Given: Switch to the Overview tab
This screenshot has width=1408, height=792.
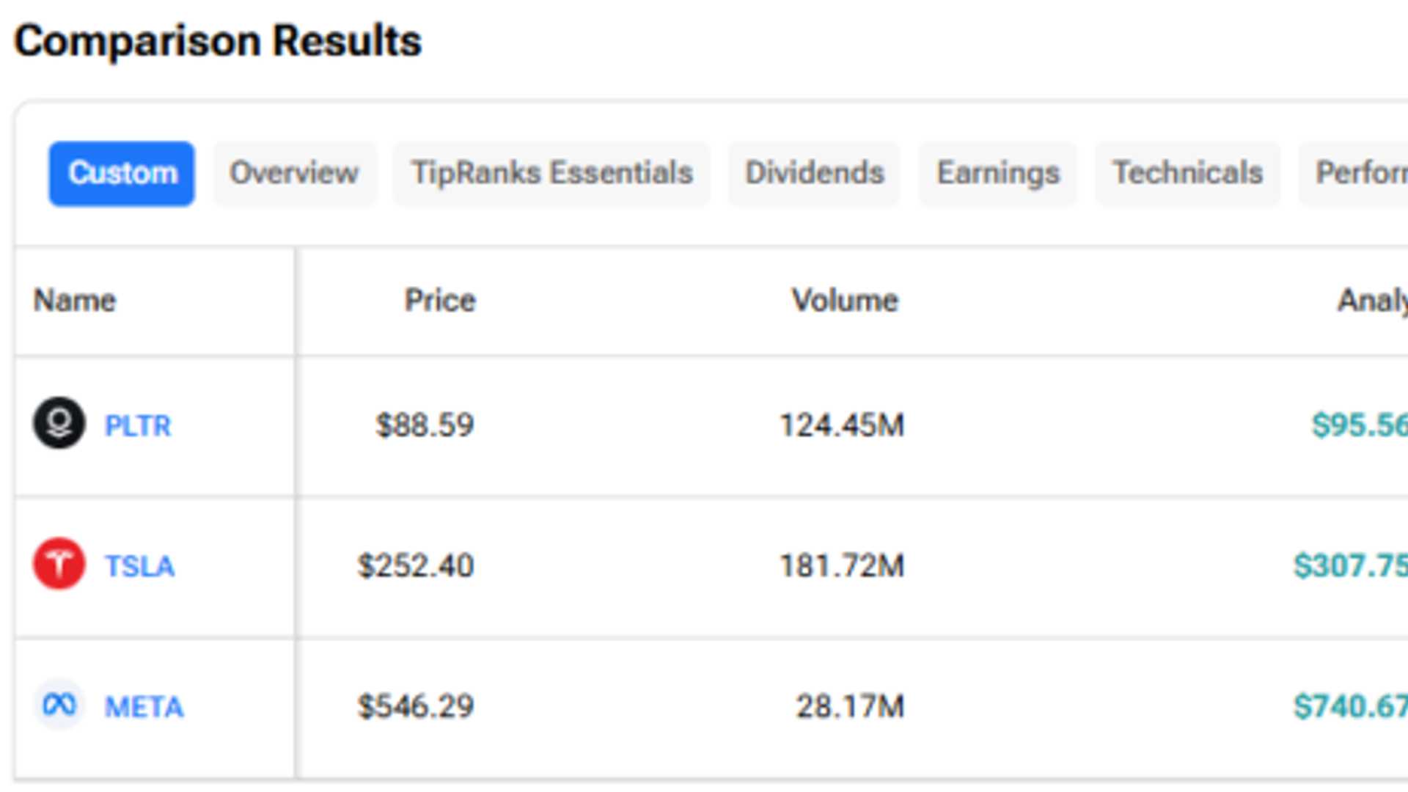Looking at the screenshot, I should coord(294,173).
